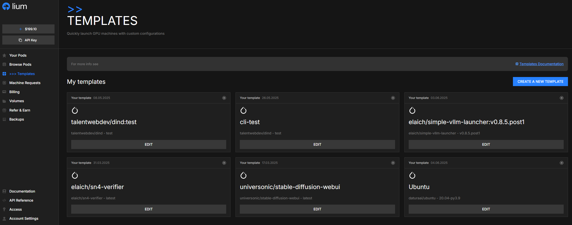Click the star icon beside Your Pods
Image resolution: width=572 pixels, height=225 pixels.
(4, 55)
